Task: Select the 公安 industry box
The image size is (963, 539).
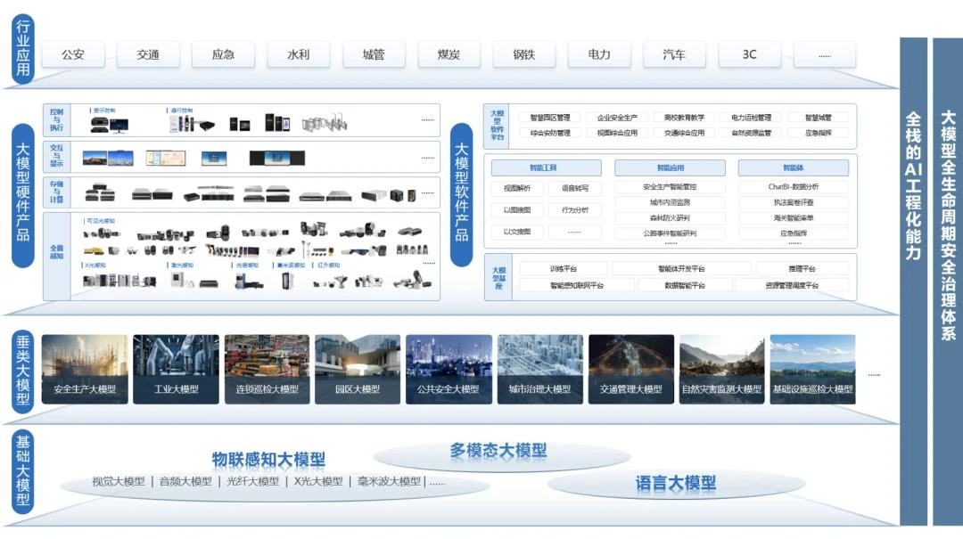Action: click(73, 54)
